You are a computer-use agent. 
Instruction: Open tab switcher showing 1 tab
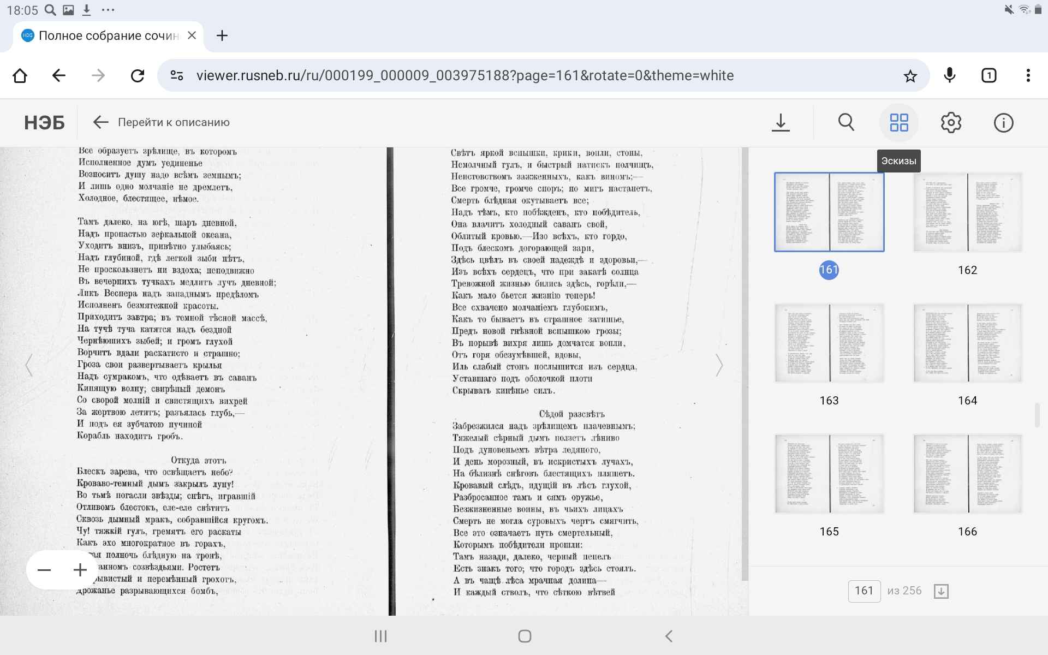click(989, 76)
